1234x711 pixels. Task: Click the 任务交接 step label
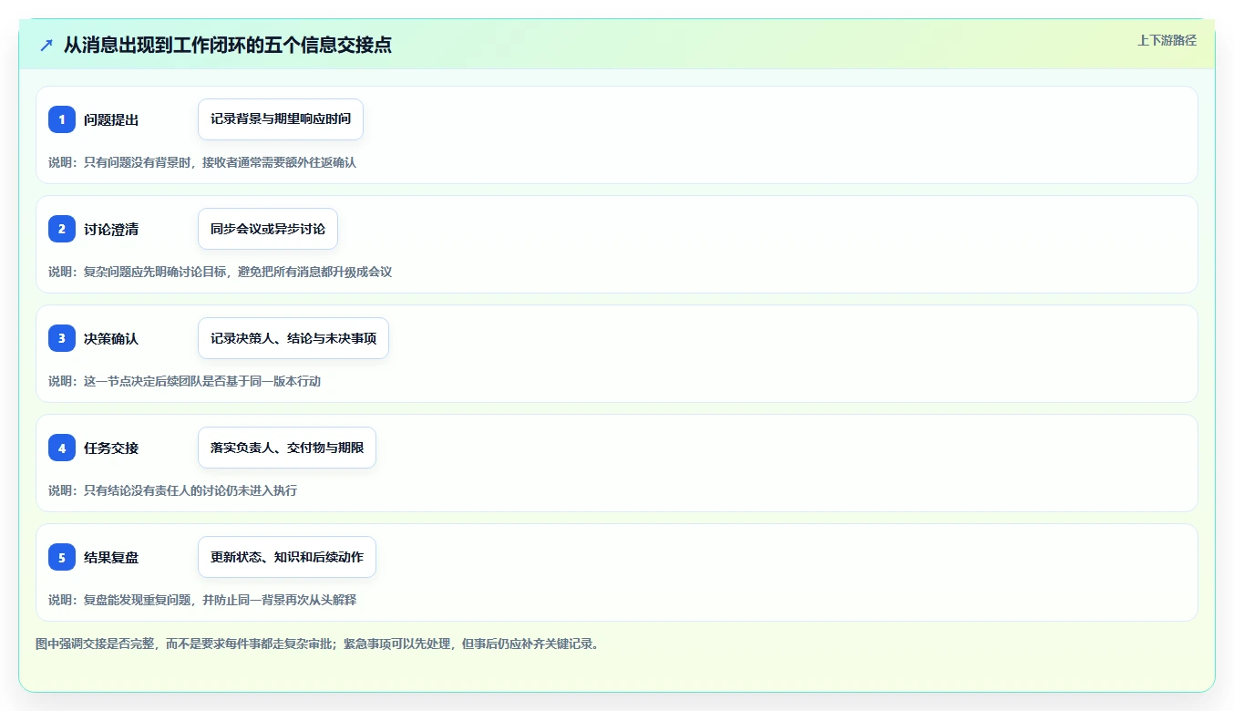111,448
